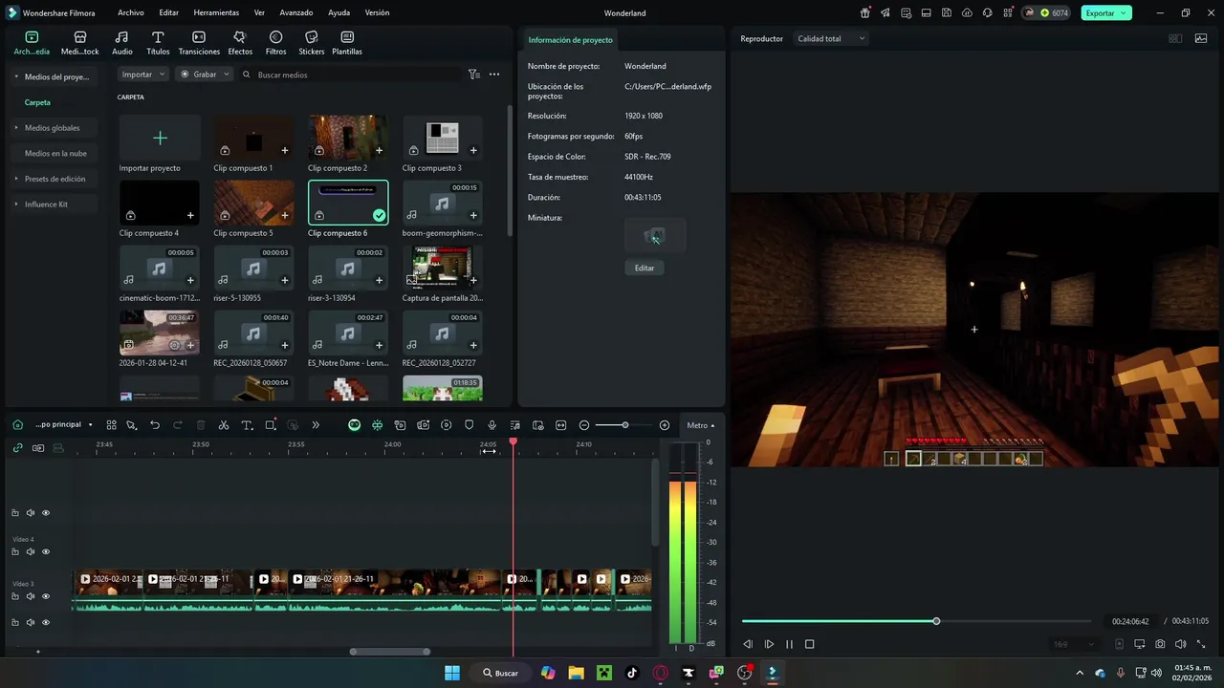The image size is (1224, 688).
Task: Open the Calidad total quality dropdown
Action: click(831, 38)
